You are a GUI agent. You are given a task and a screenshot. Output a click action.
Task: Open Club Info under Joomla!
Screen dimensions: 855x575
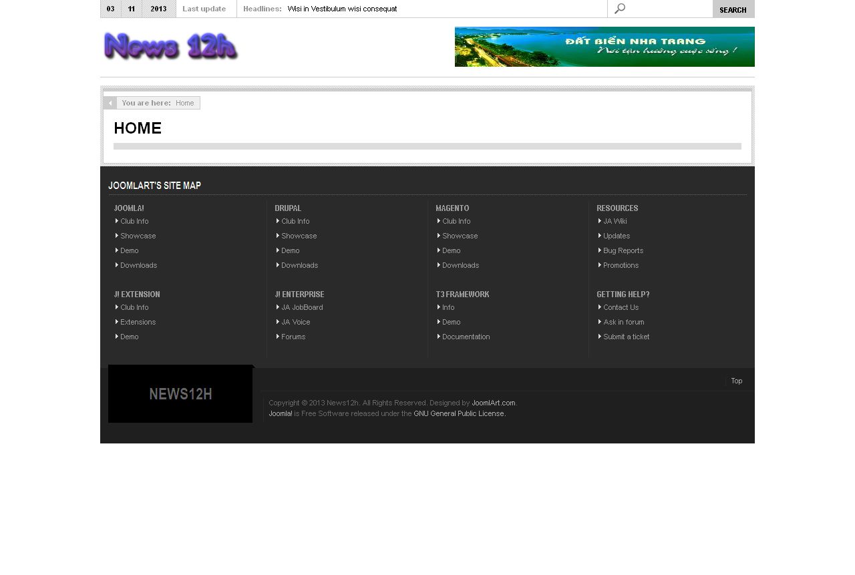[x=134, y=221]
